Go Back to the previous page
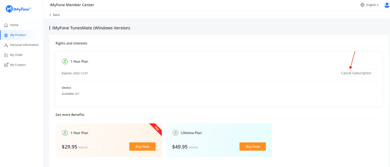390x167 pixels. (55, 15)
